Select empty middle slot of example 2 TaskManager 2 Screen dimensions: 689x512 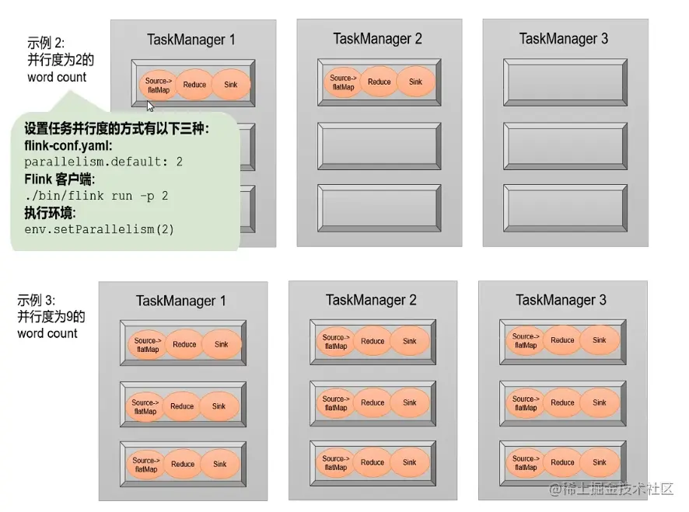pyautogui.click(x=379, y=146)
